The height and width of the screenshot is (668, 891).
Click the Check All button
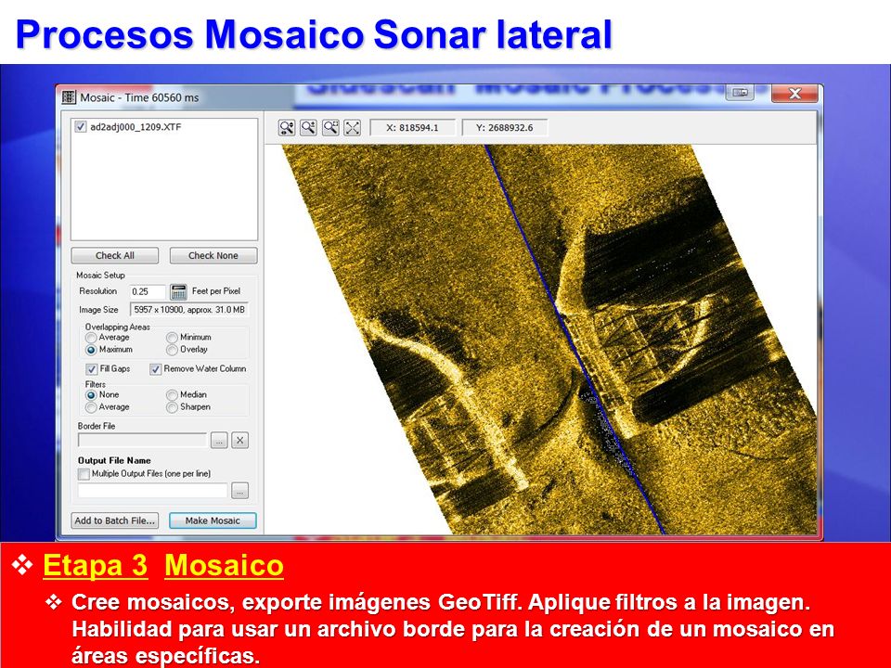click(x=115, y=256)
